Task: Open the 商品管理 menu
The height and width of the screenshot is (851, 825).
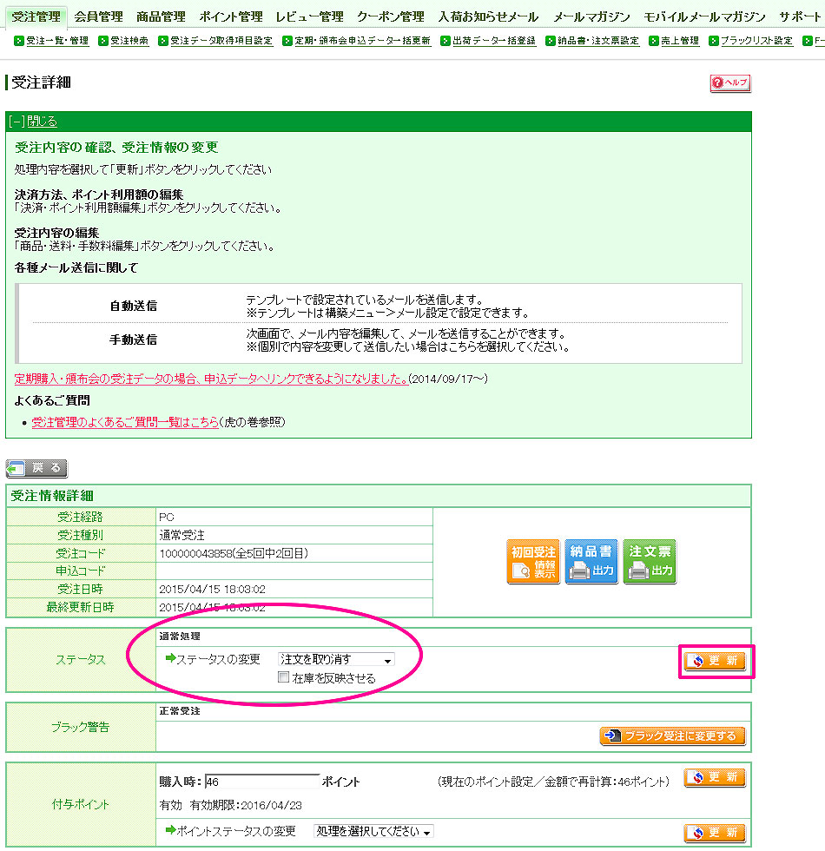Action: coord(161,16)
